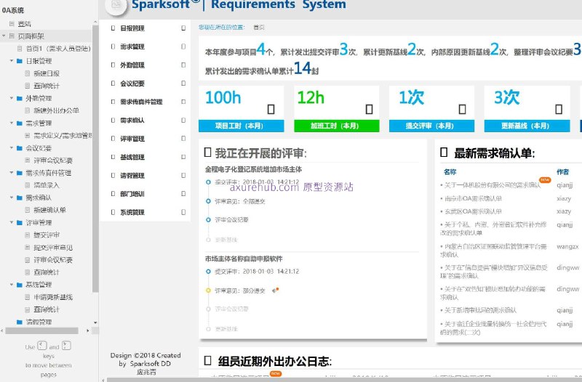Click the icon left of 会议纪要 menu

113,84
